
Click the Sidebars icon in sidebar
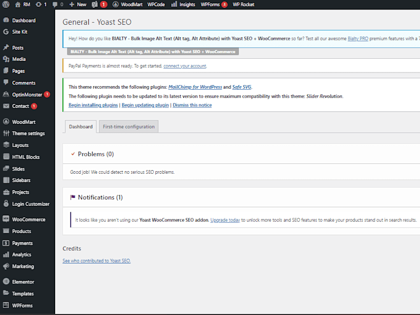tap(6, 180)
